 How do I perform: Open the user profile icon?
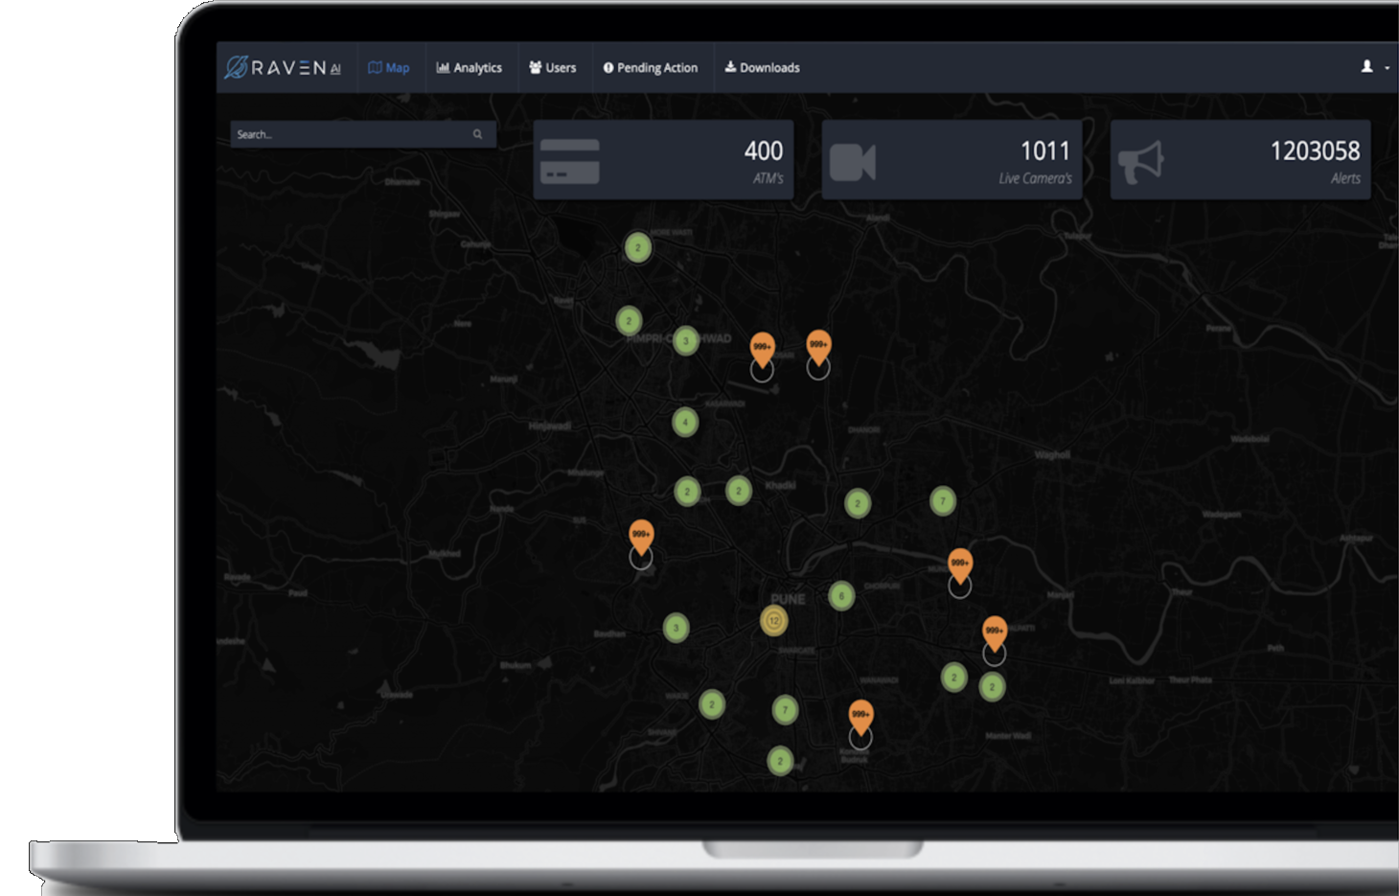tap(1366, 67)
